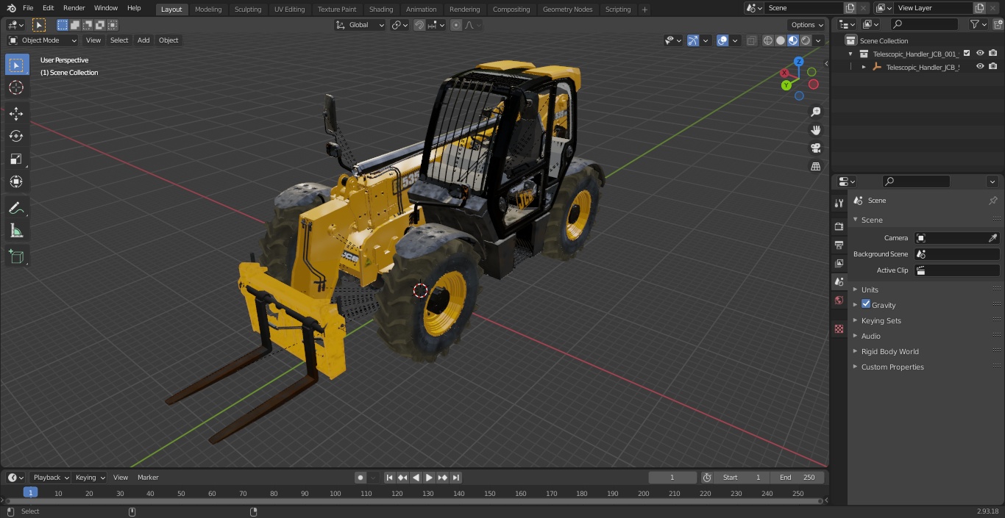Open the Tool properties tab
The height and width of the screenshot is (518, 1005).
tap(839, 203)
